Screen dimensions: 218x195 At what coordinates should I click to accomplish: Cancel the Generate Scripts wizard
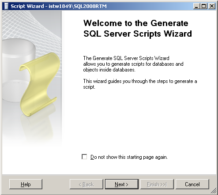point(192,184)
